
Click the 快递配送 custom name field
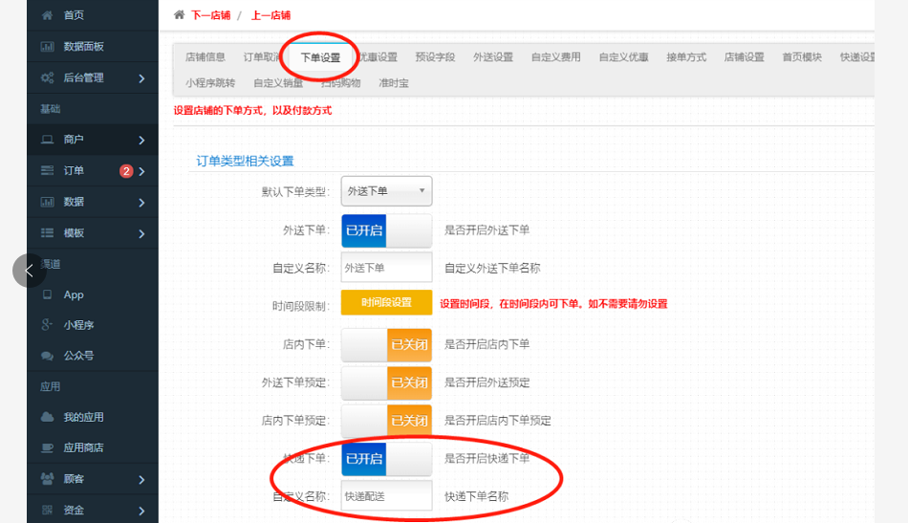click(386, 496)
